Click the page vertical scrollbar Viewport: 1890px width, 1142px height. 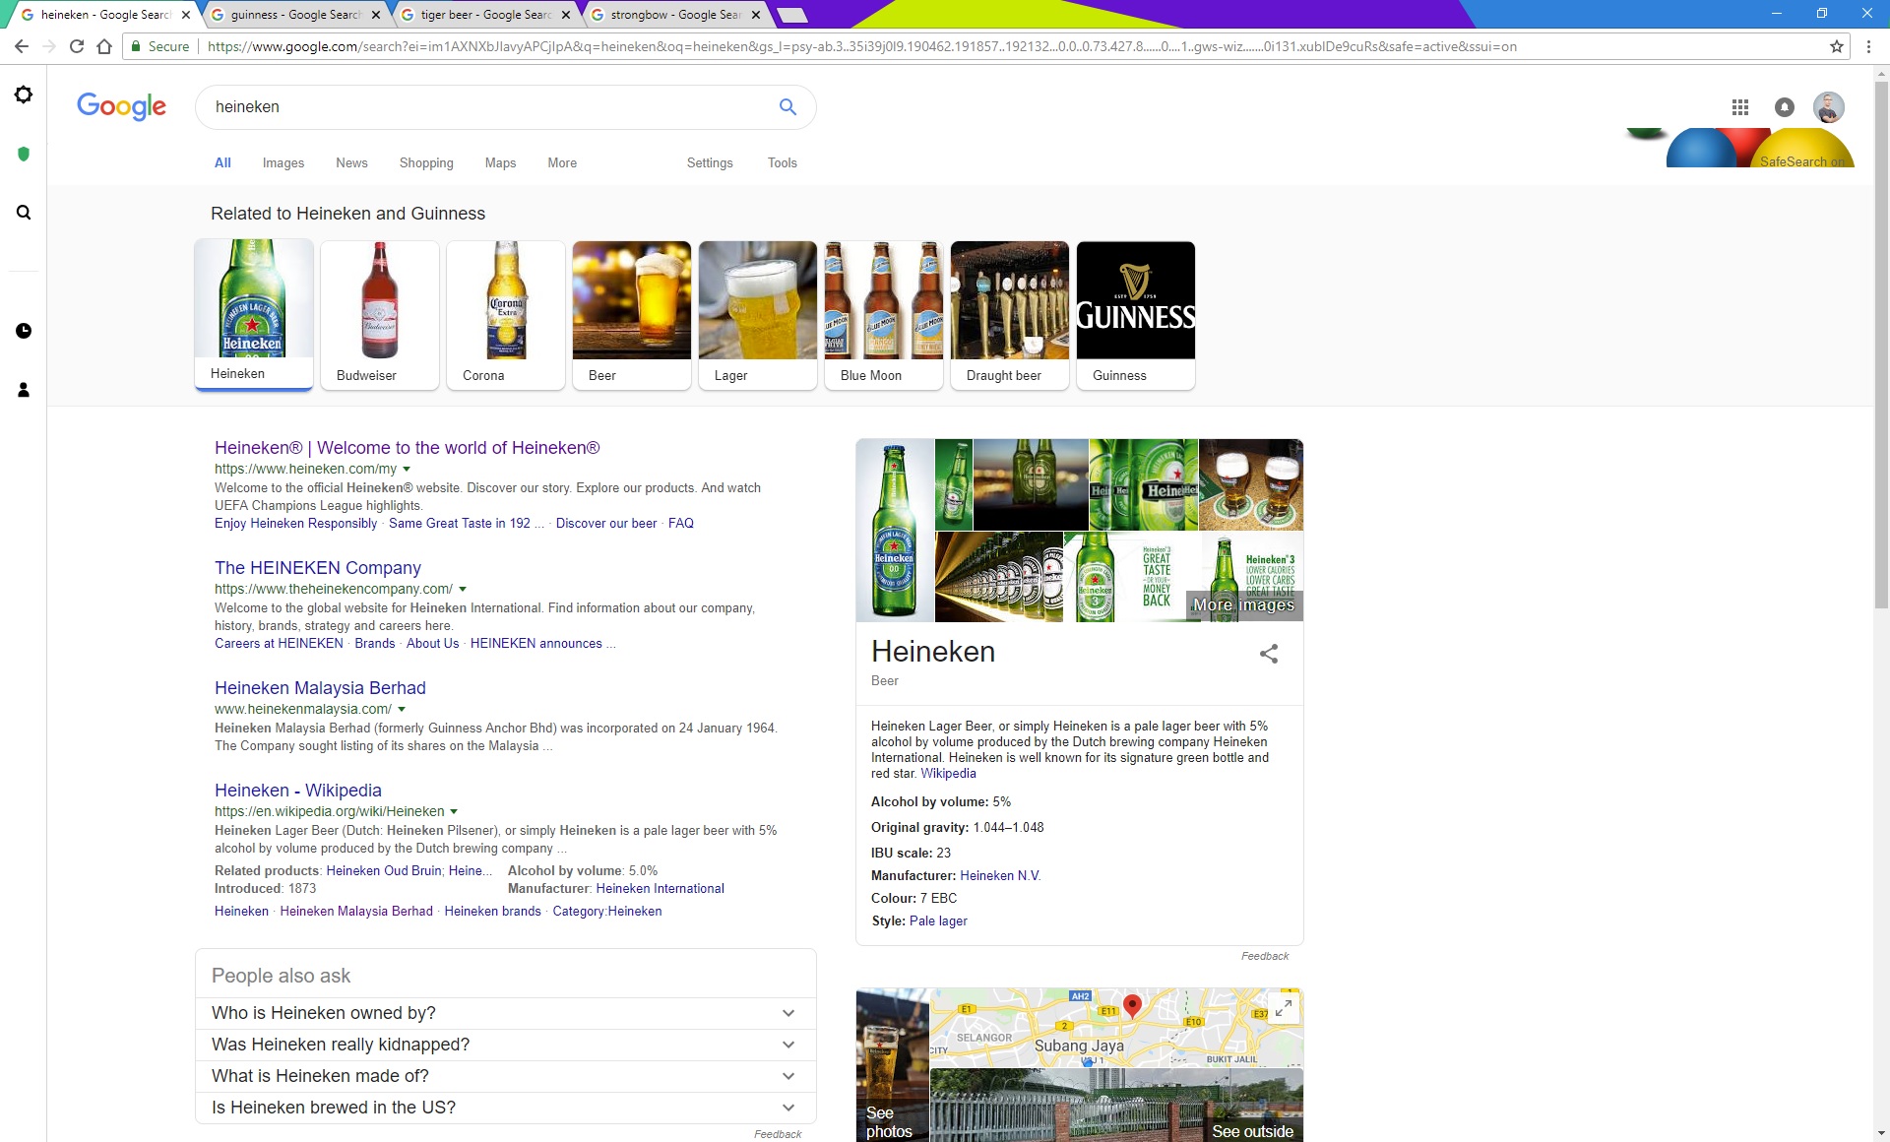(1881, 345)
